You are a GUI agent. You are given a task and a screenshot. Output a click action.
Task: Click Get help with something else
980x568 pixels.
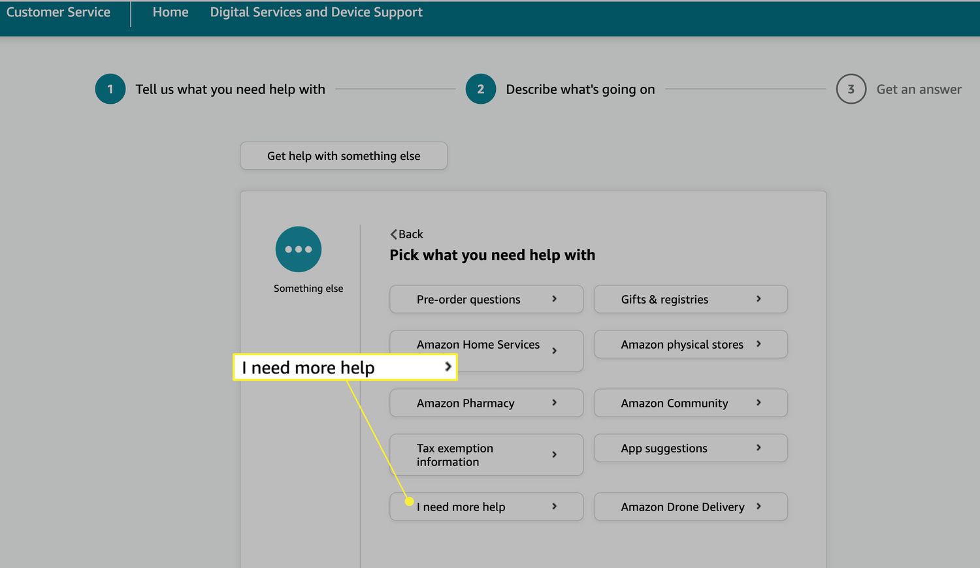pos(344,156)
